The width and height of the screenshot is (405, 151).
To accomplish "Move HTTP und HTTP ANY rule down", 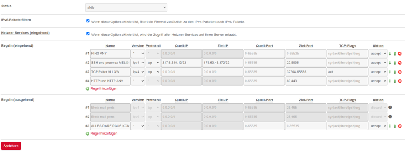I will click(390, 81).
